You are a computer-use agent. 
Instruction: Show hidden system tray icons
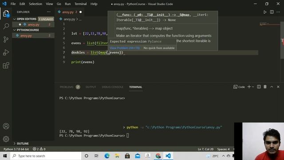(x=223, y=156)
